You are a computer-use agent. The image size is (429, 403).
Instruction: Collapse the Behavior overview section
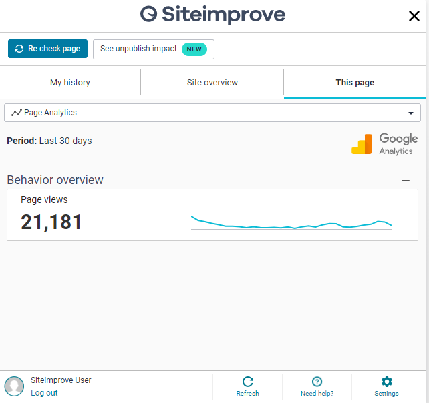click(406, 181)
